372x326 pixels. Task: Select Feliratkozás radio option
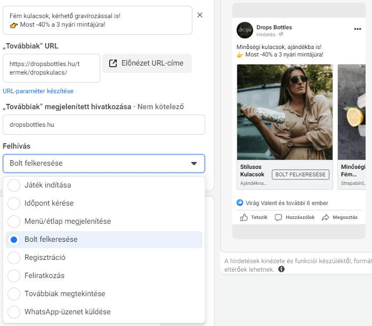tap(14, 275)
